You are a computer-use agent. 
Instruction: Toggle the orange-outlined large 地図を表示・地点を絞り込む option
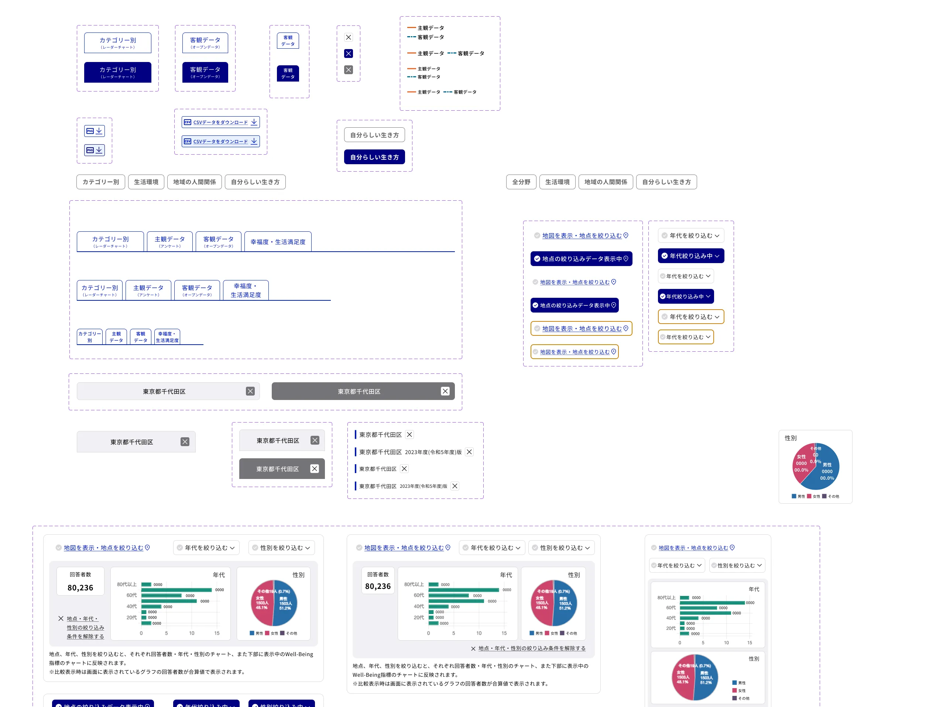[581, 328]
